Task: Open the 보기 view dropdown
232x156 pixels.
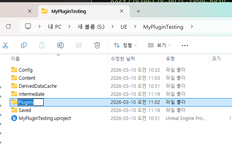Action: tap(159, 45)
